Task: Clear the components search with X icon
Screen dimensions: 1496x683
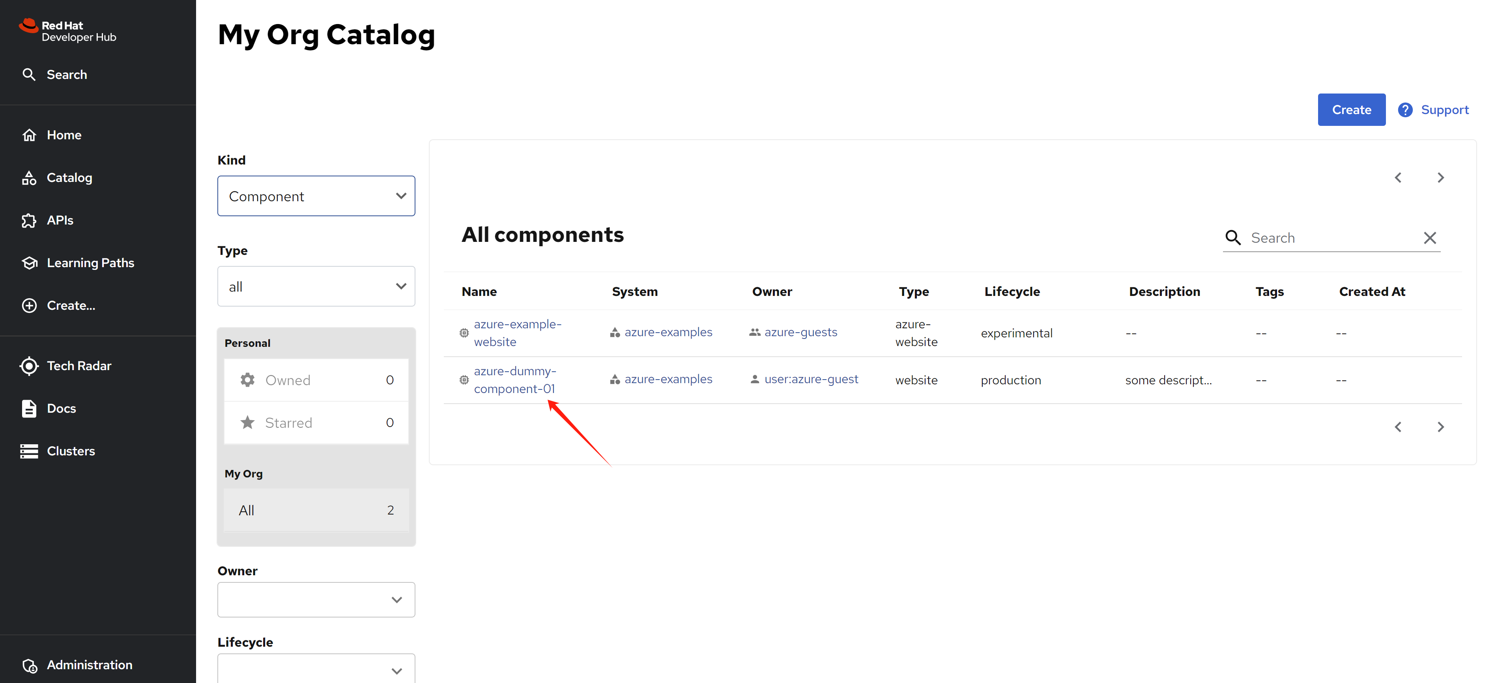Action: (x=1430, y=238)
